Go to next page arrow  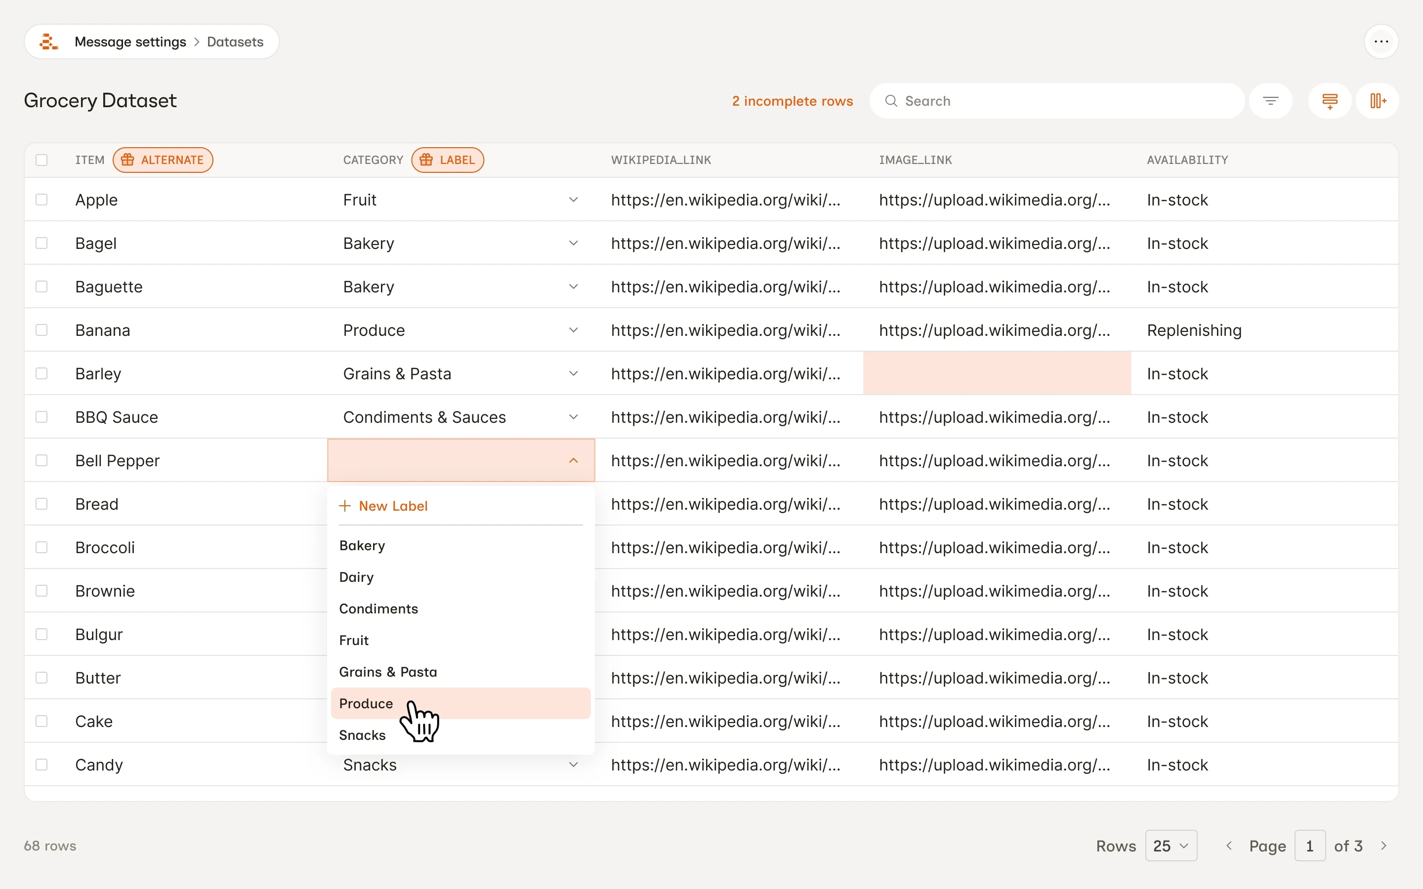(1383, 846)
